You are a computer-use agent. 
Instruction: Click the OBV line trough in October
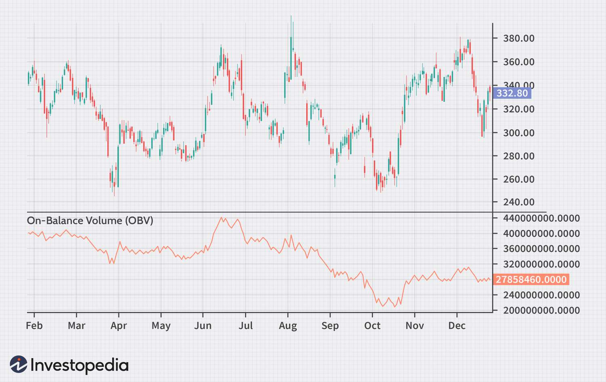pos(395,307)
